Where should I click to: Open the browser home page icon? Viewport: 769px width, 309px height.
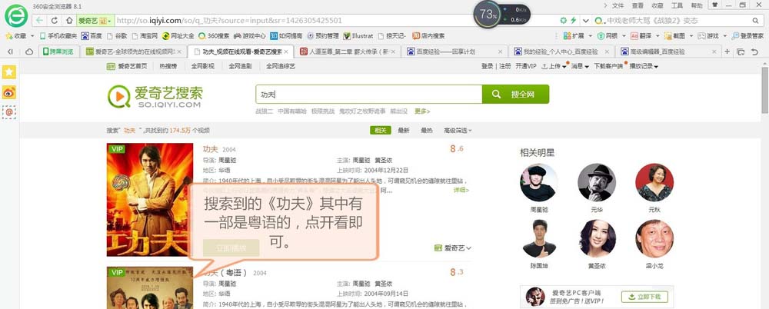70,21
